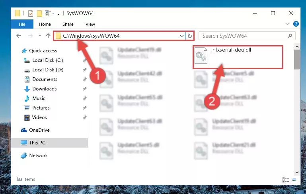
Task: Select the hfxserial-deu.dll file
Action: coord(238,57)
